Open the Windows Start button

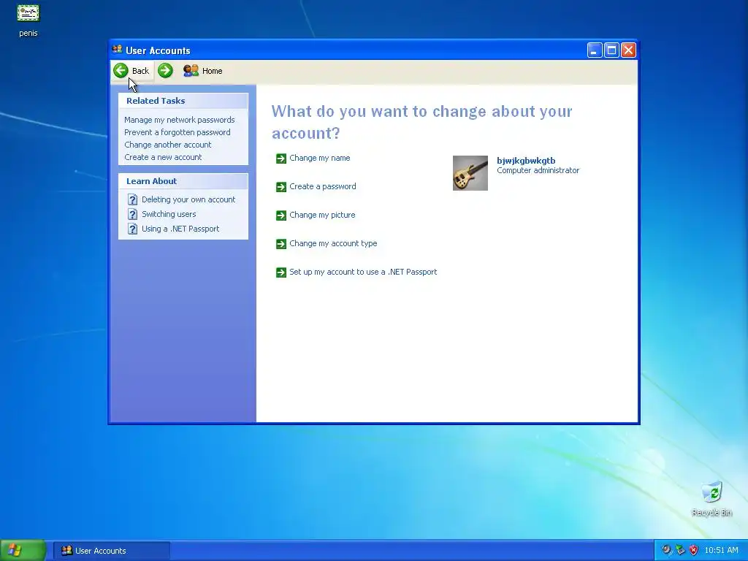[x=23, y=551]
